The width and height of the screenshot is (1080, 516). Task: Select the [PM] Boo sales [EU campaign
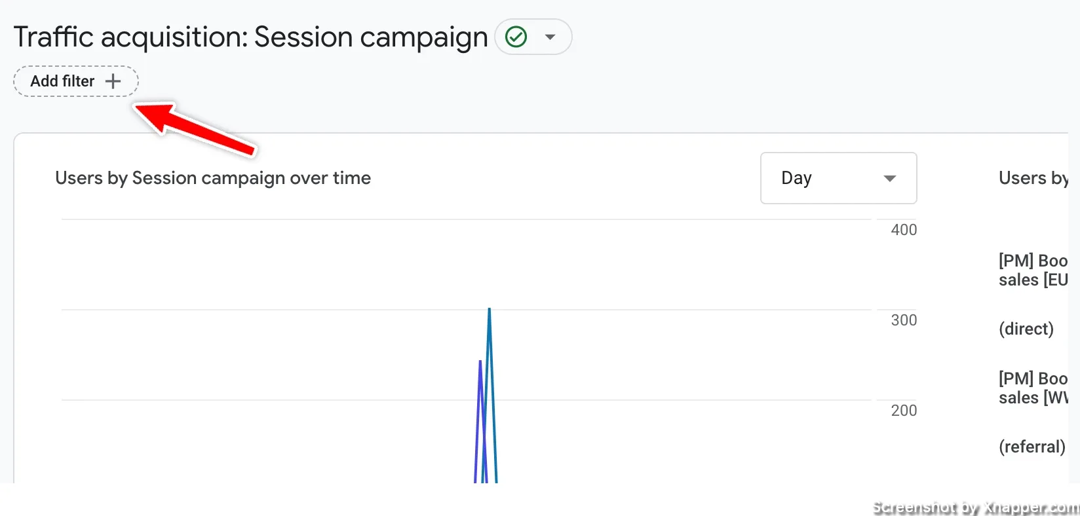(x=1033, y=270)
